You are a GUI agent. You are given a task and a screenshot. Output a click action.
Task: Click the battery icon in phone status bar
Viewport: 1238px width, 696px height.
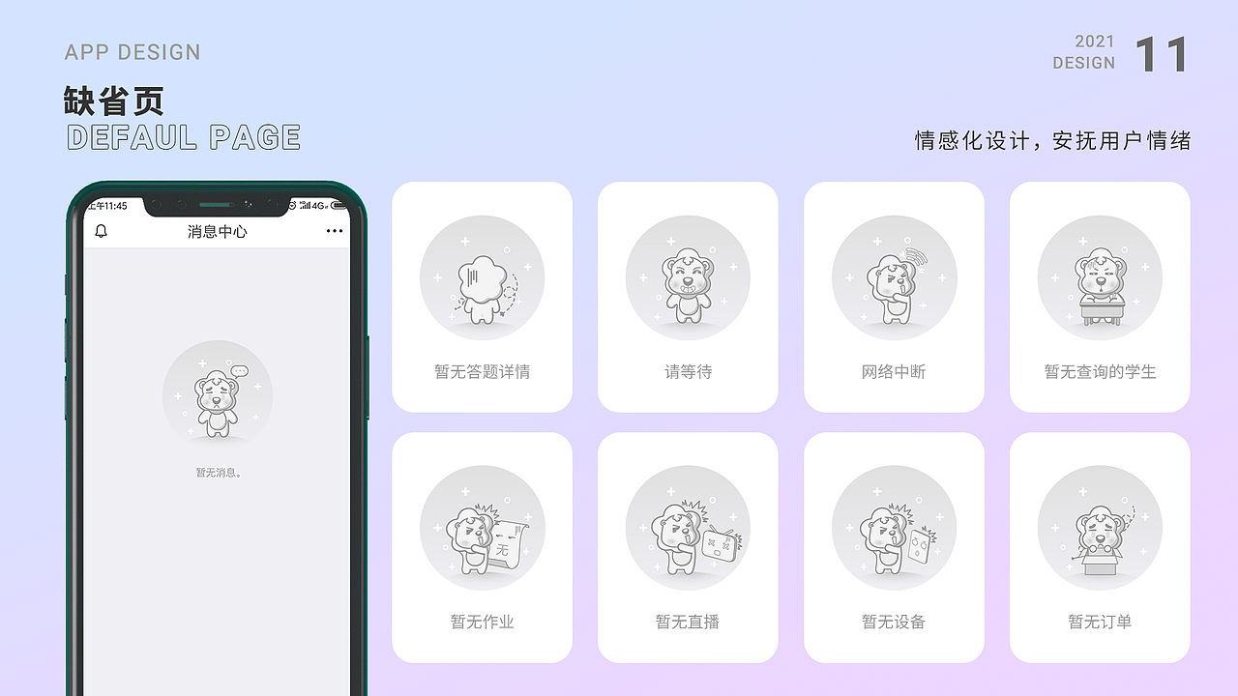(x=339, y=205)
